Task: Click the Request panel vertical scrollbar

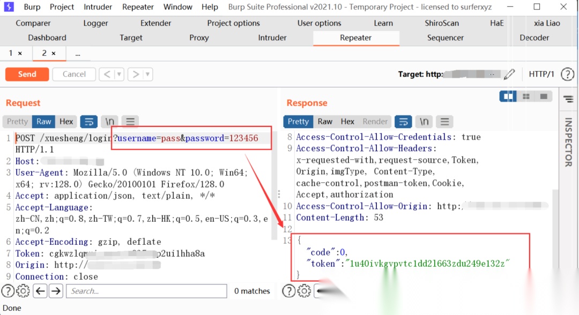Action: tap(274, 185)
